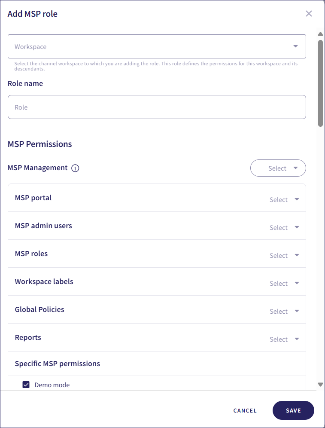Open MSP admin users permission dropdown

pos(284,228)
